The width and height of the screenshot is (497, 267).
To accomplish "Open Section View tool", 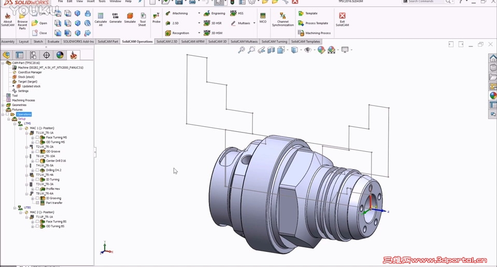I will (271, 50).
